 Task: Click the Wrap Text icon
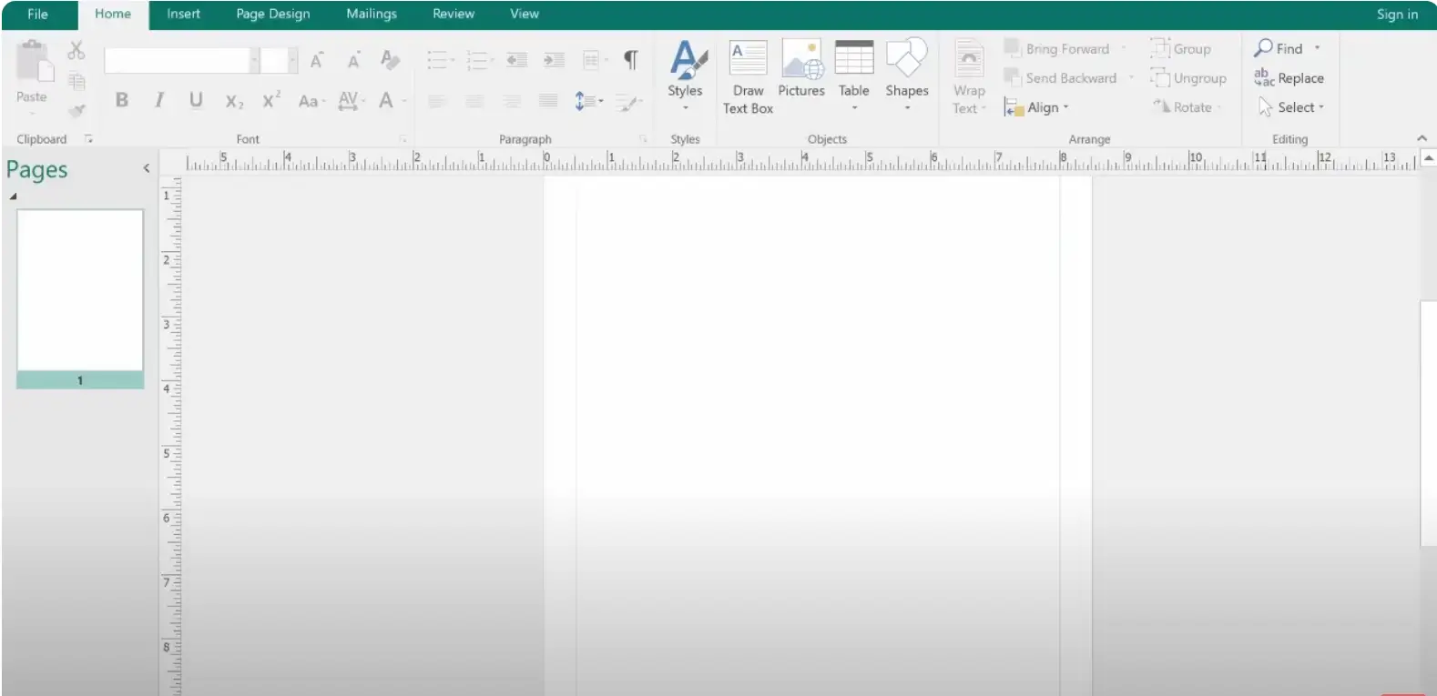tap(969, 60)
